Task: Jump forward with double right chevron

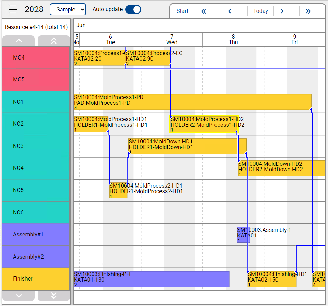Action: tap(308, 11)
